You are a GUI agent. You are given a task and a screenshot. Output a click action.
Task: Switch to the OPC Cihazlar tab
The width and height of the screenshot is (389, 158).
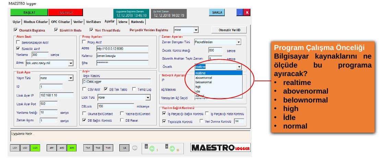(x=60, y=22)
